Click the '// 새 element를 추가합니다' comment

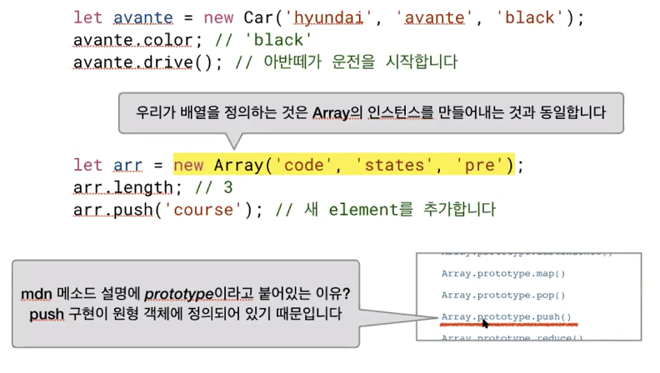[386, 209]
